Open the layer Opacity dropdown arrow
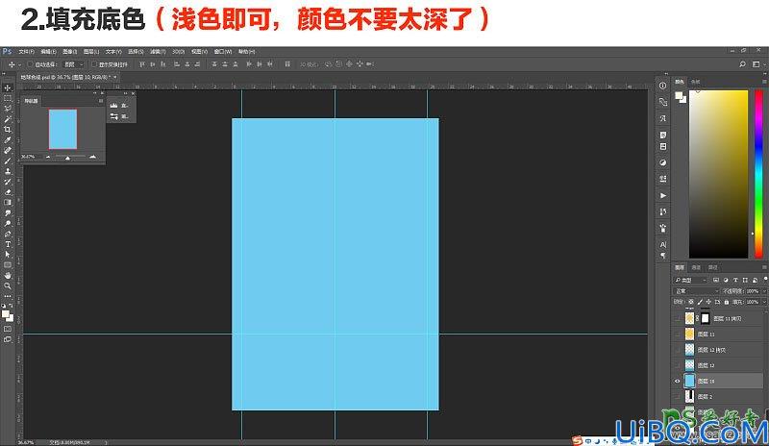769x446 pixels. [764, 291]
